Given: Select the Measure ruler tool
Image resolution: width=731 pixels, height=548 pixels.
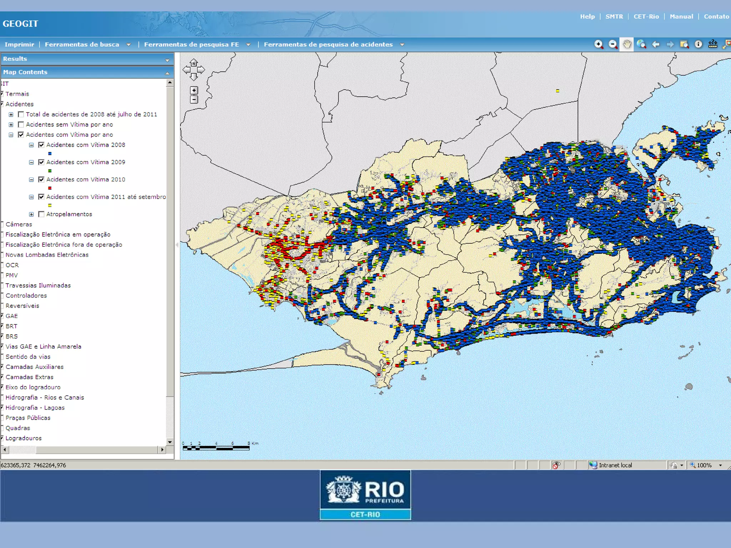Looking at the screenshot, I should (712, 44).
